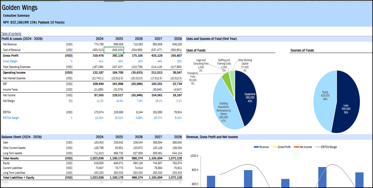Click Total Assets 2026 value 998,374
Viewport: 373px width, 188px height.
point(136,158)
